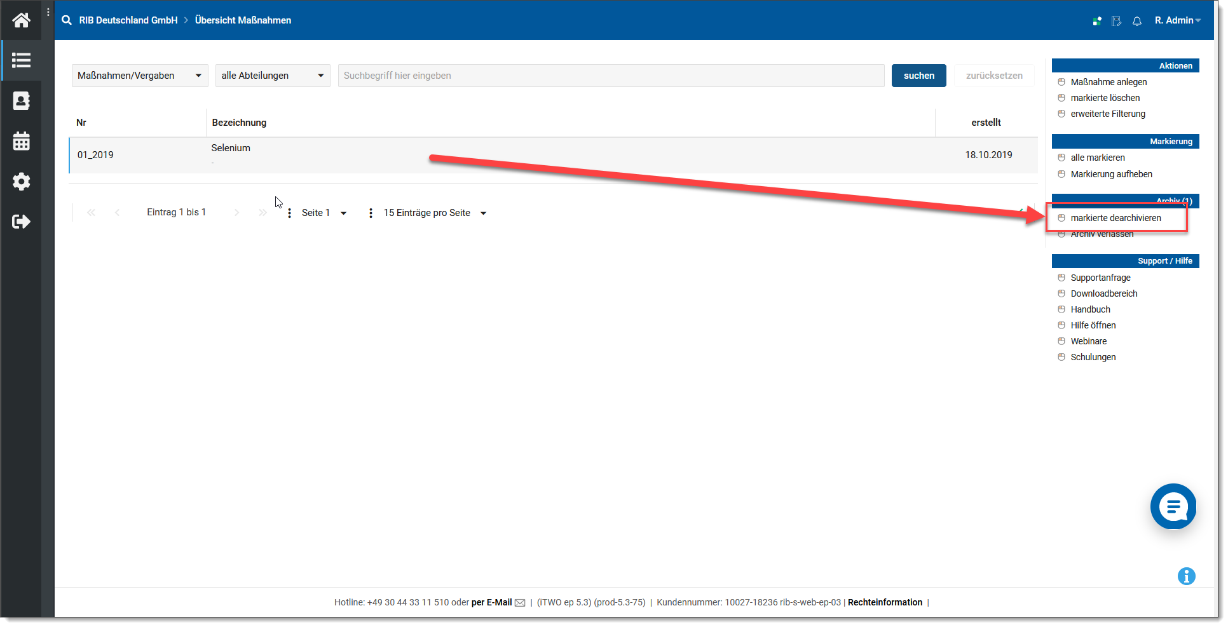Open the contacts book sidebar icon

[x=21, y=100]
